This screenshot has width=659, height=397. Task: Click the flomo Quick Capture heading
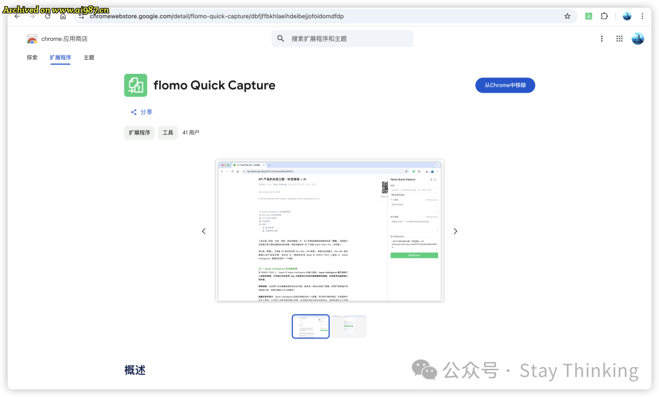[x=214, y=85]
